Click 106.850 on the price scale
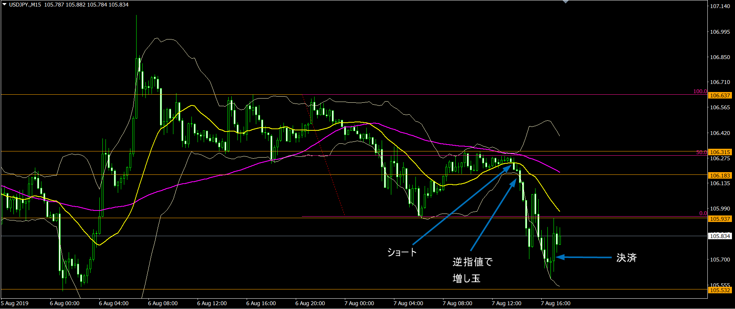Viewport: 735px width, 309px height. [720, 57]
